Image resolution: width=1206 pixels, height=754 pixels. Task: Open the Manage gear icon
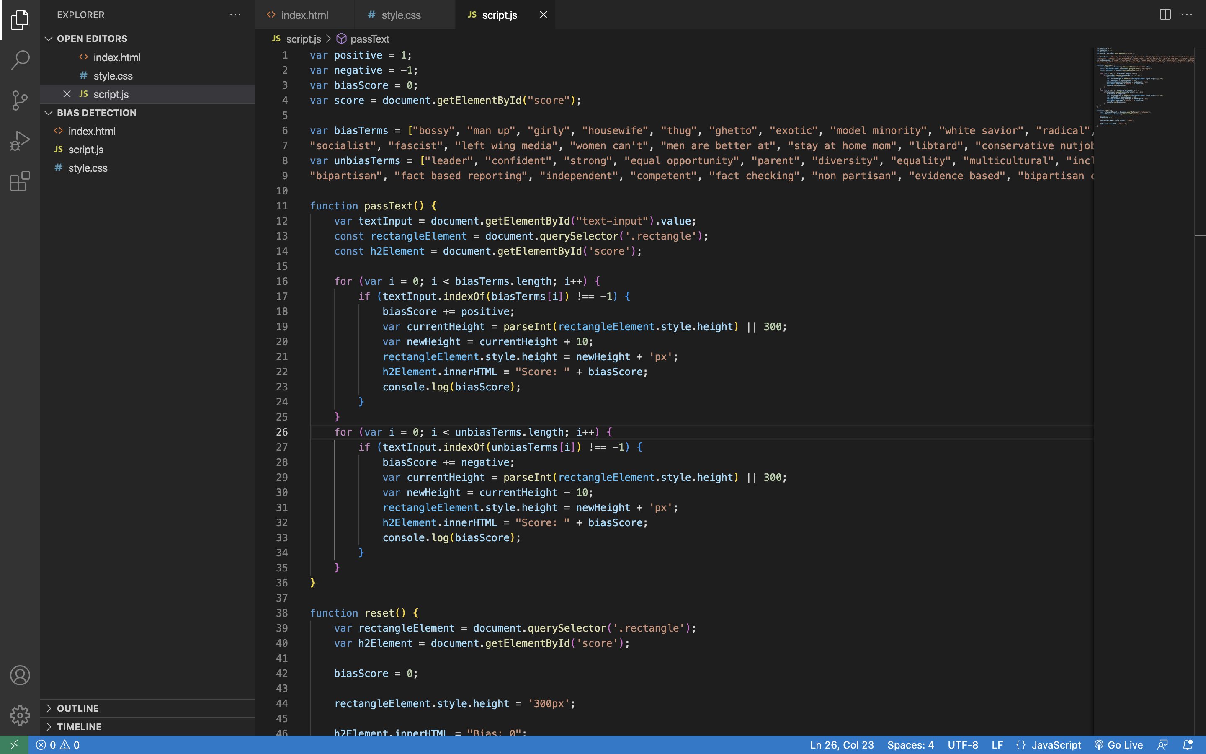tap(20, 715)
